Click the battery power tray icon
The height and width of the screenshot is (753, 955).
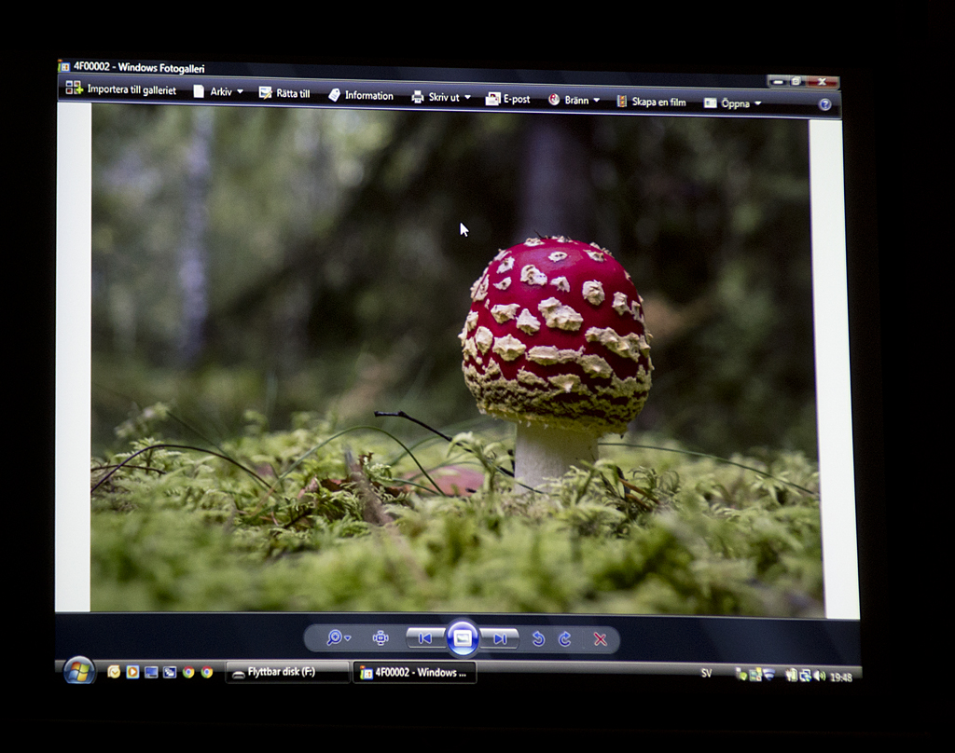[x=791, y=675]
